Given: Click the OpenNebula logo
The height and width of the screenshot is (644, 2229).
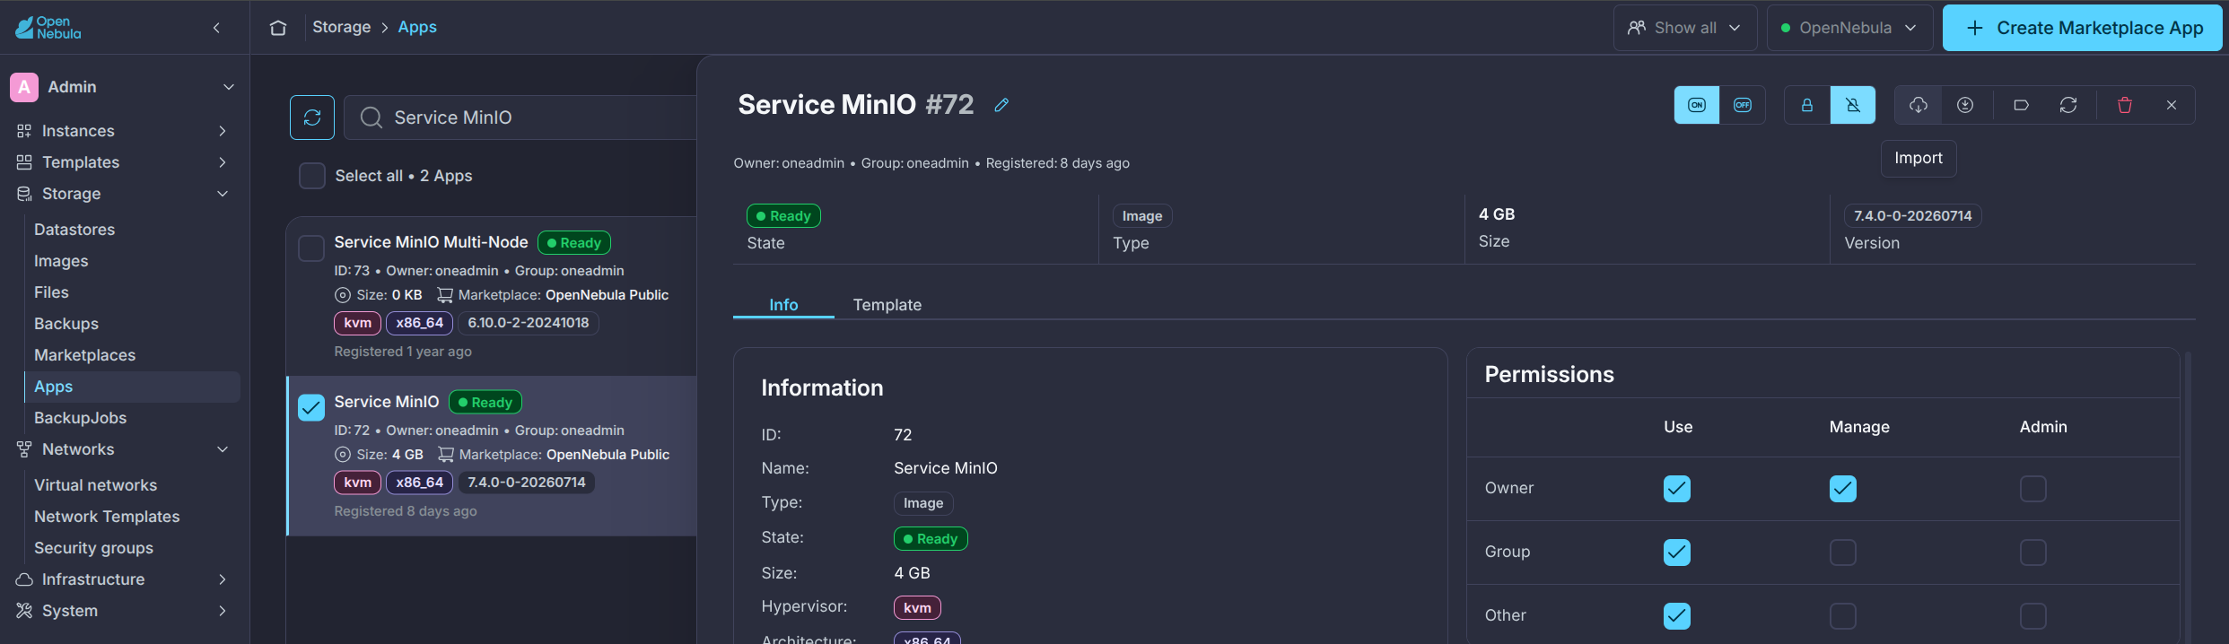Looking at the screenshot, I should point(48,28).
